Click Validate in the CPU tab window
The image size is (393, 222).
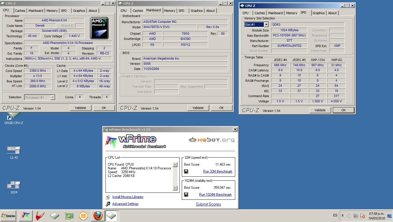tap(80, 108)
